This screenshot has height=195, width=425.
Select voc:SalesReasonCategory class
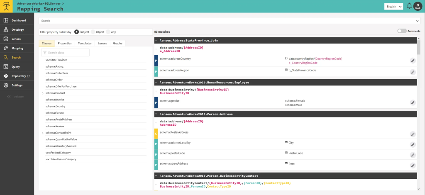click(x=61, y=159)
